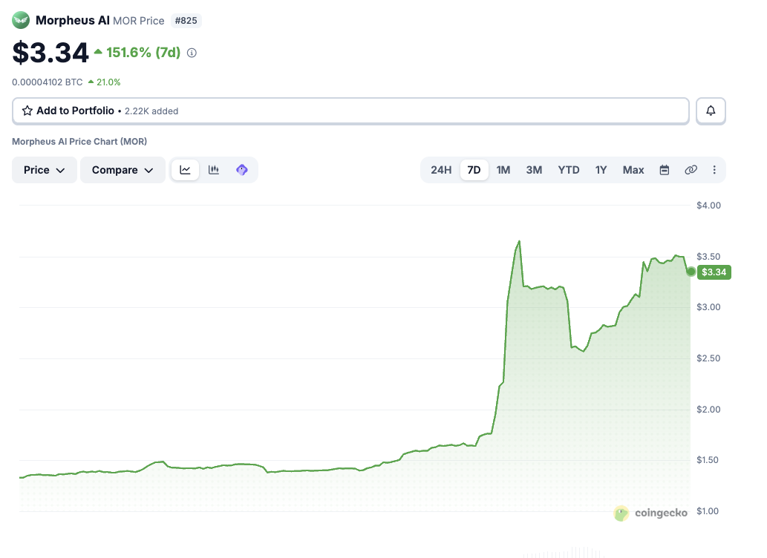
Task: Click the 21.0% BTC change value
Action: [108, 82]
